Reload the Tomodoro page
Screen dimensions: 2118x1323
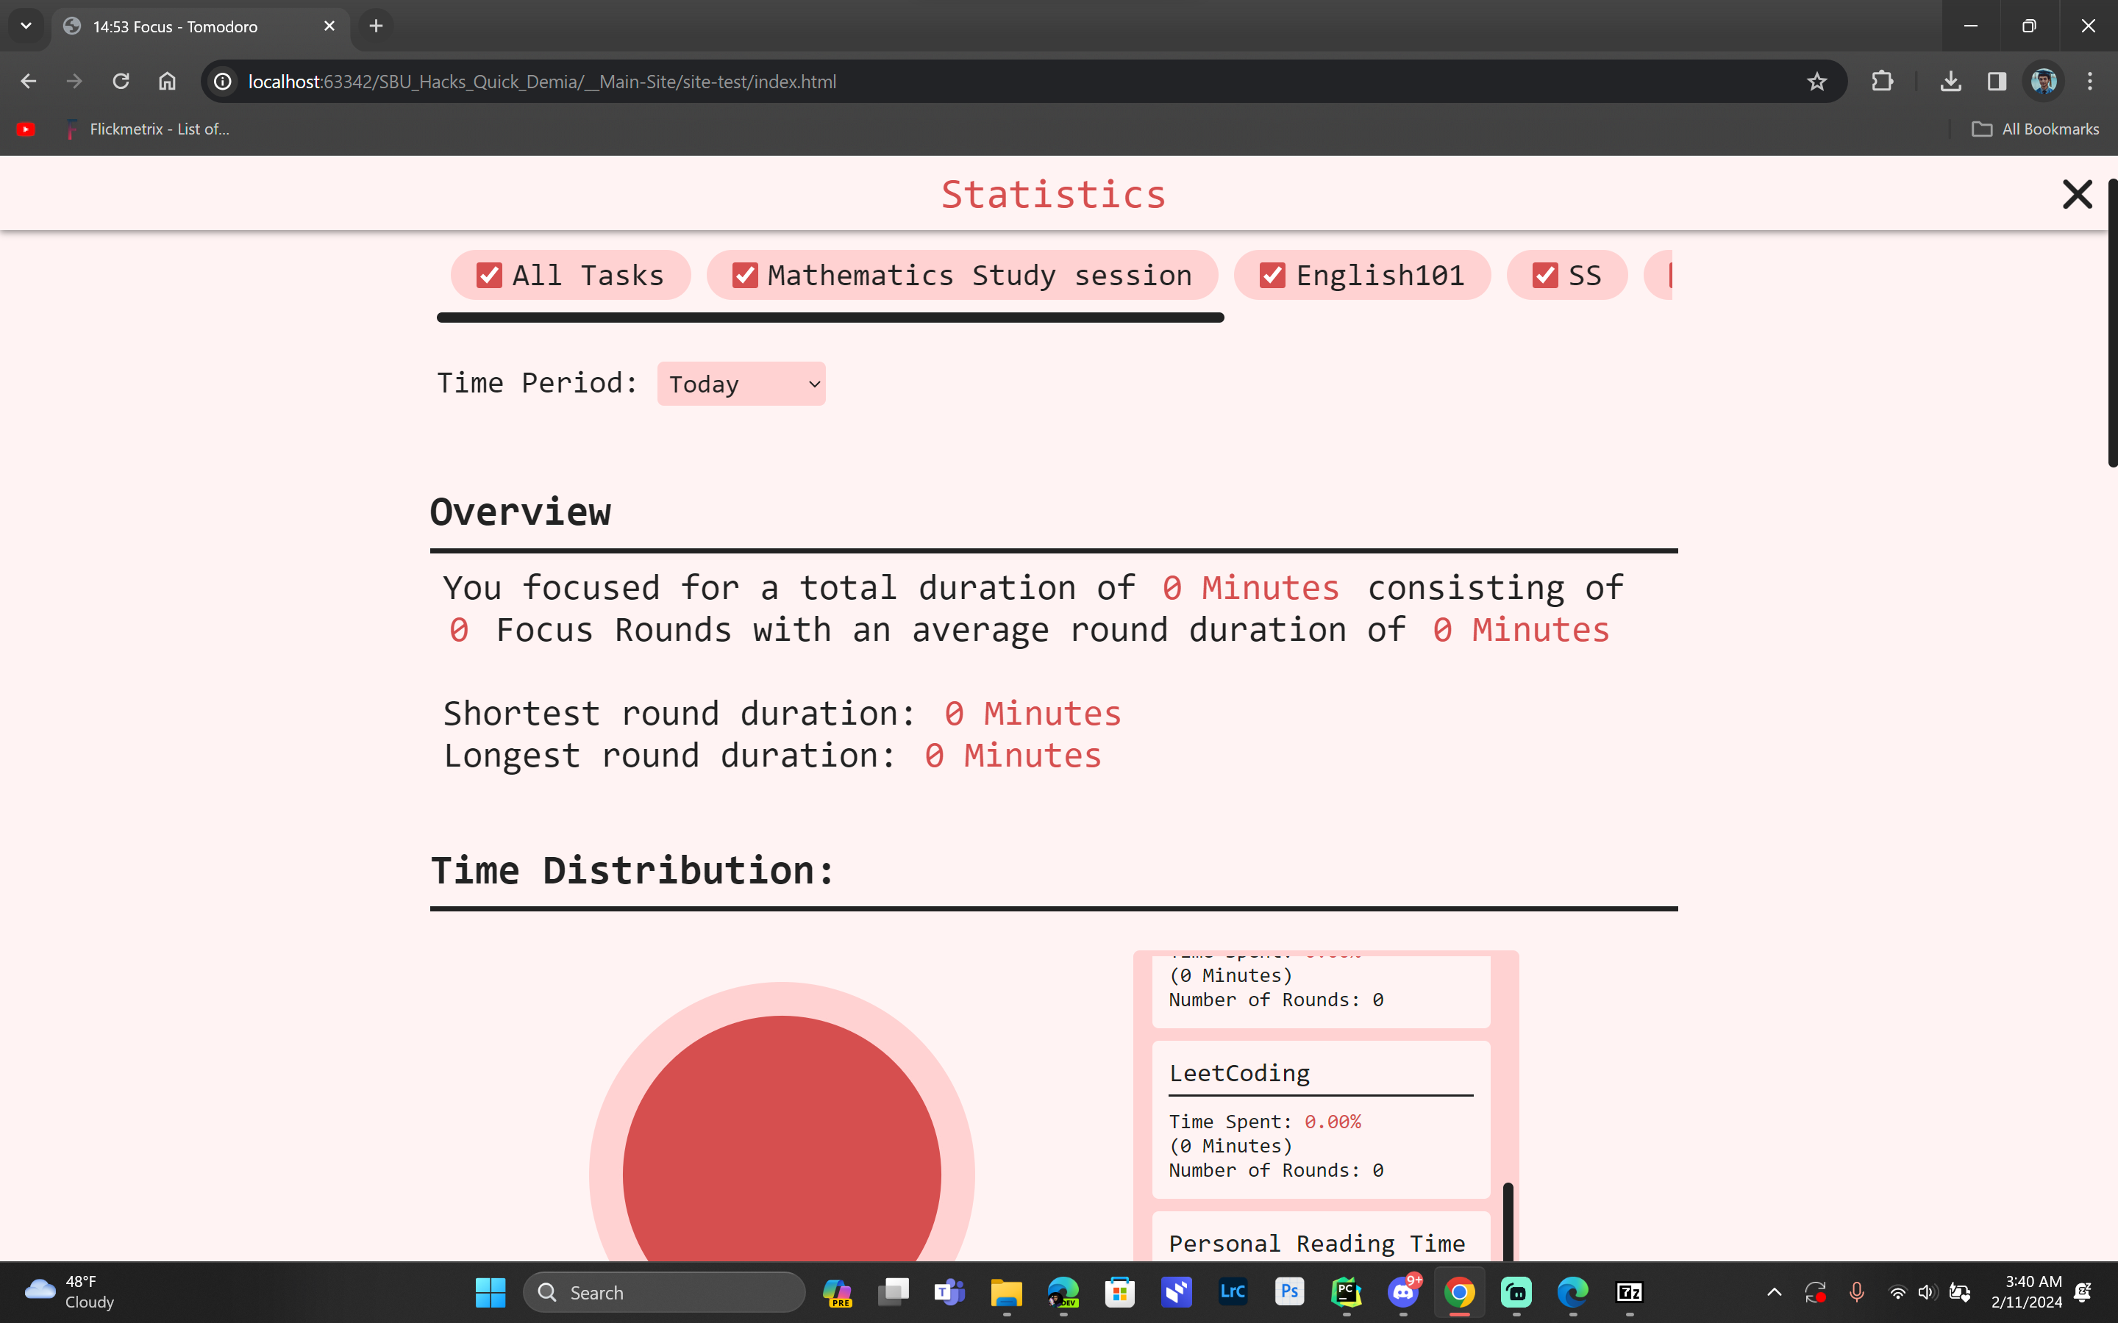click(121, 82)
